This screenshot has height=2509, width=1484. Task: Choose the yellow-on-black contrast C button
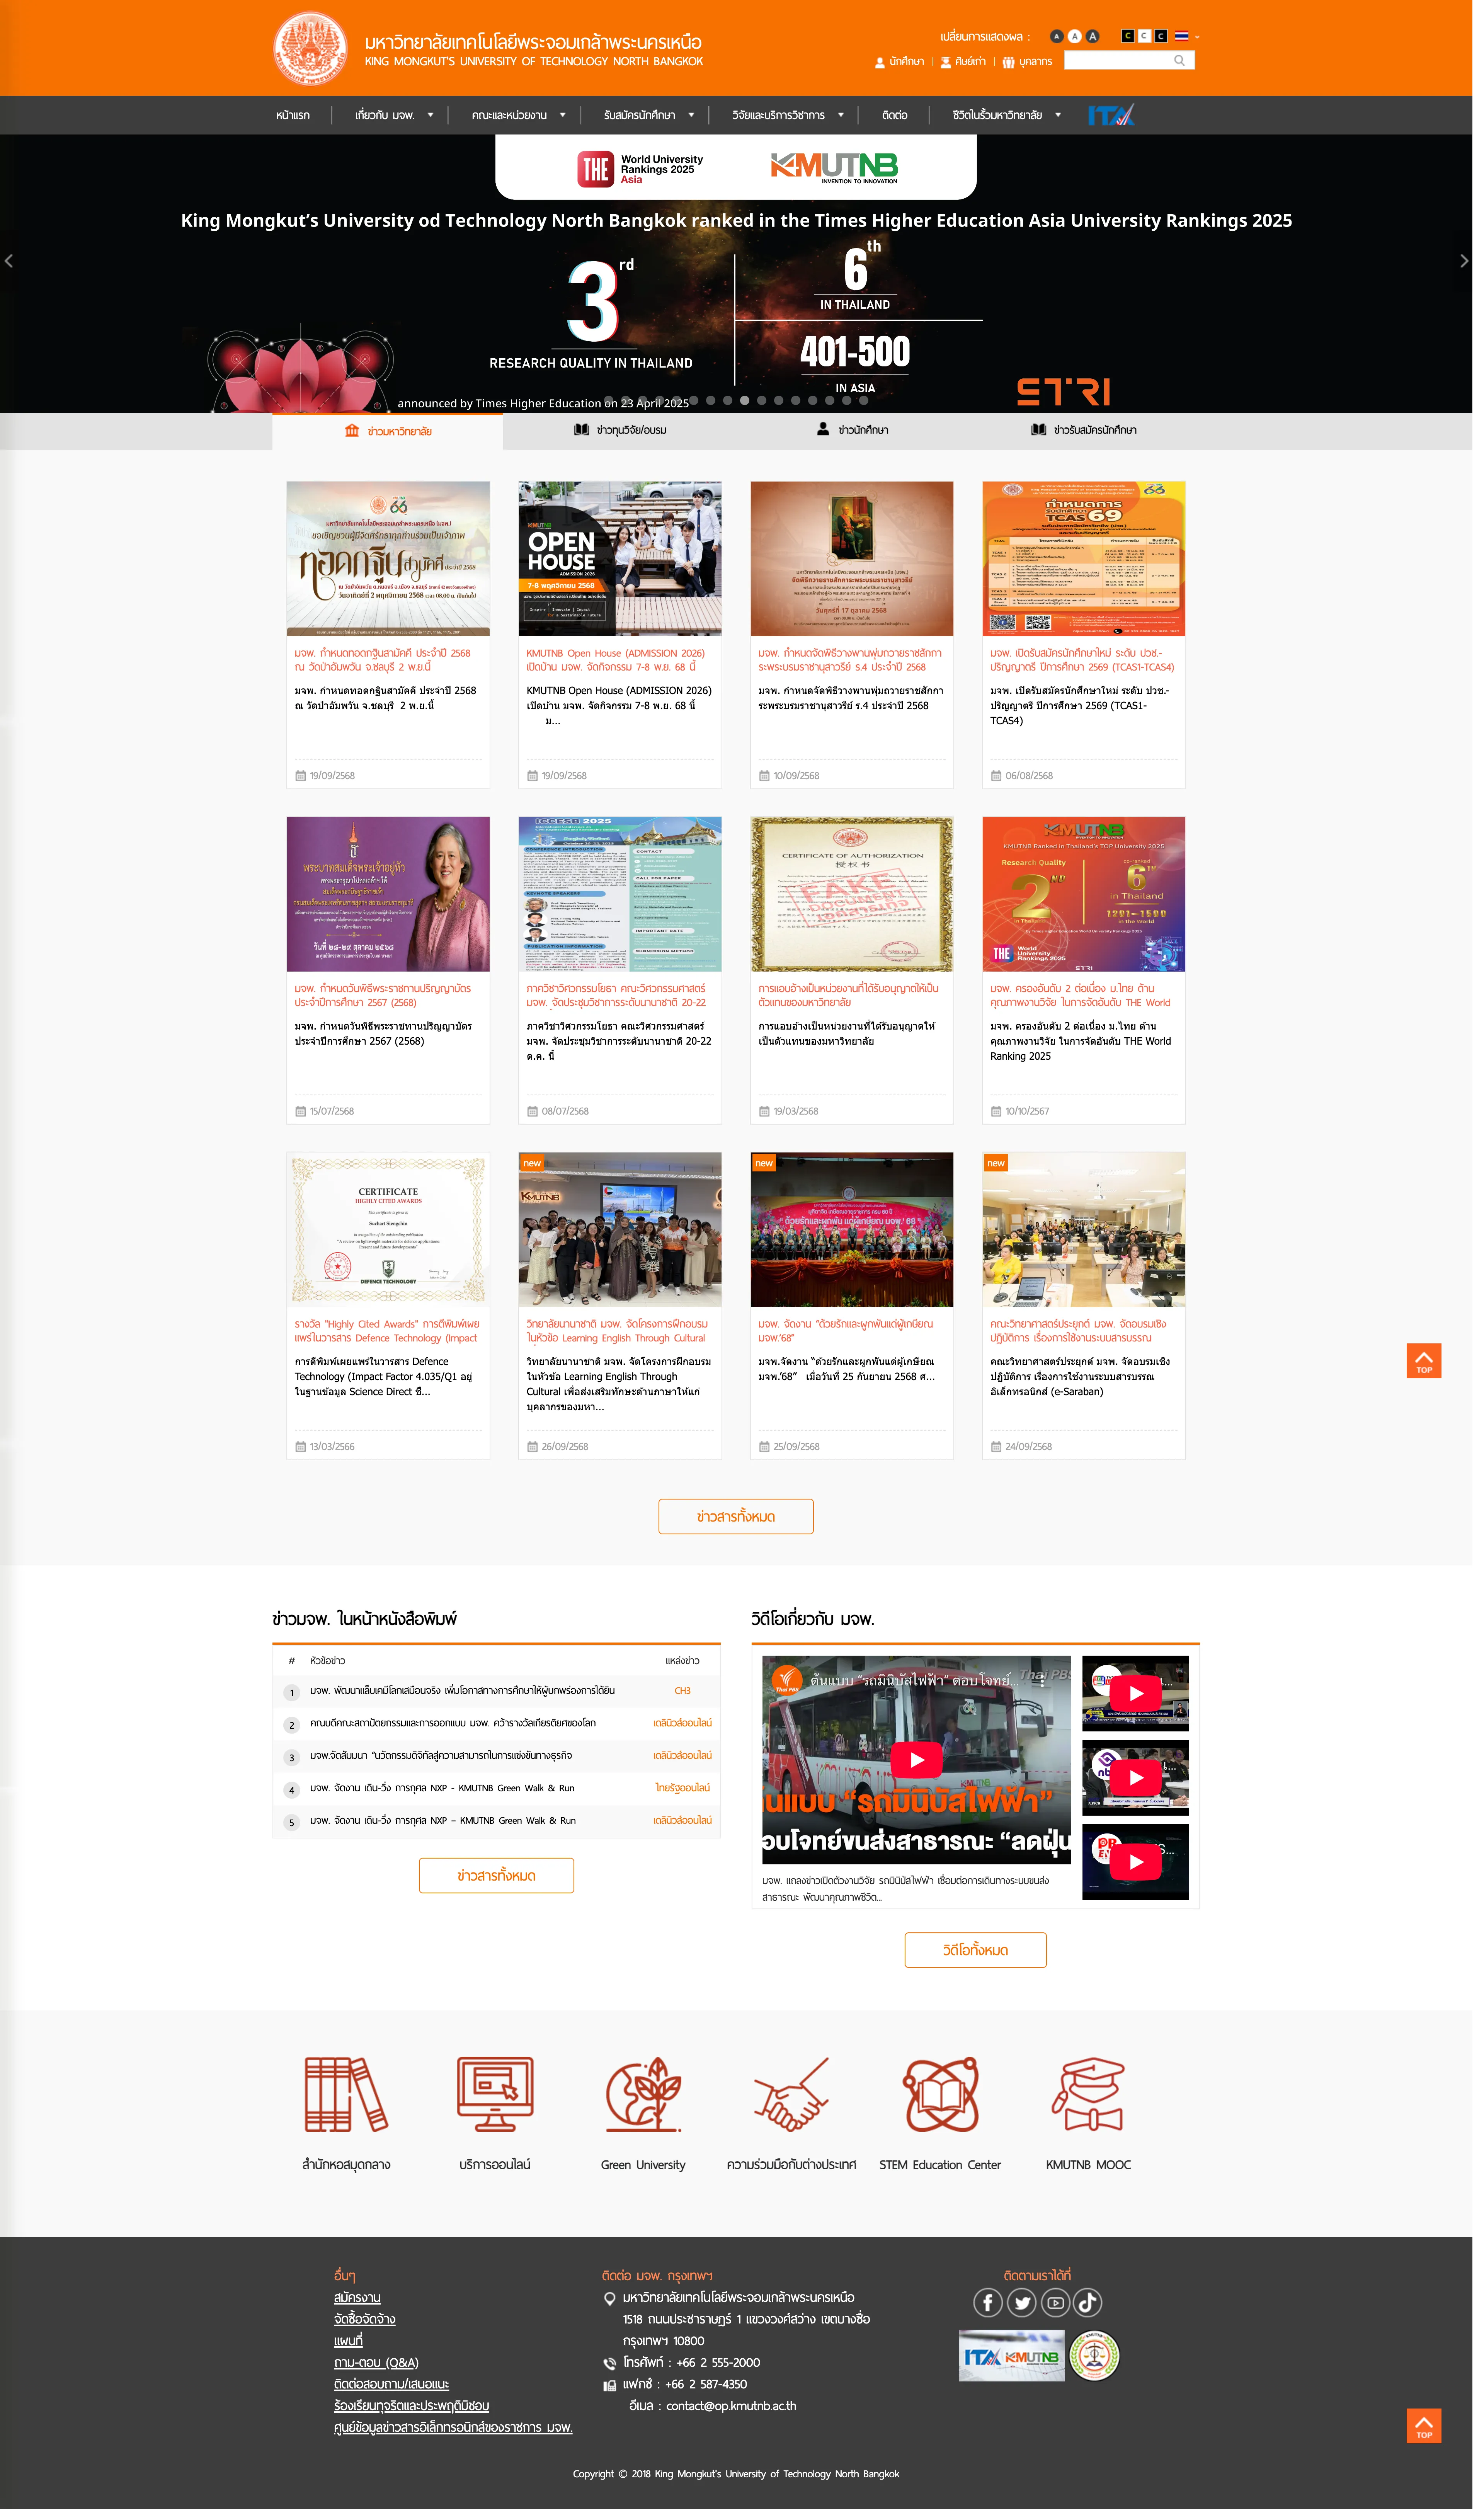tap(1128, 36)
